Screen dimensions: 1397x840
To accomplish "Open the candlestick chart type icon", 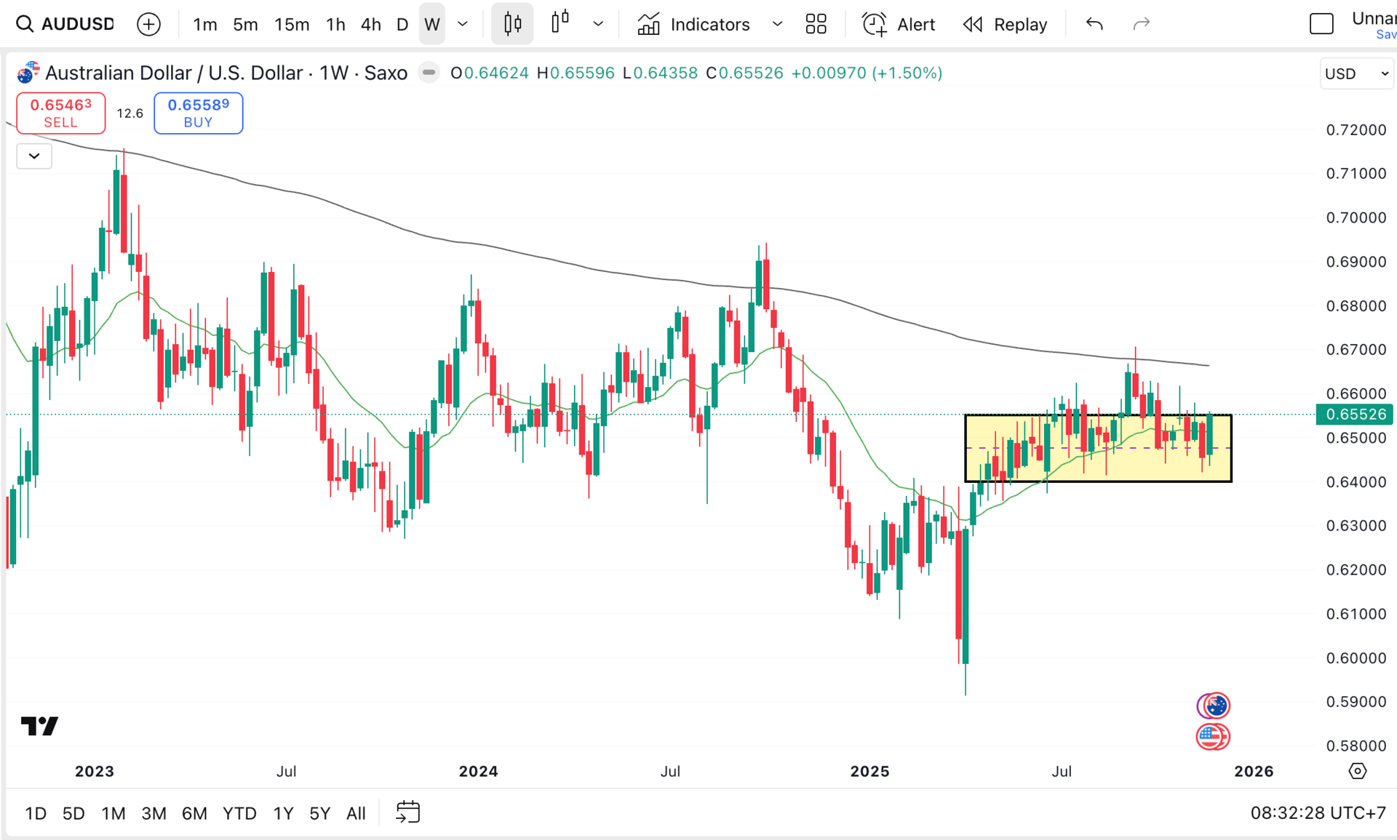I will click(x=512, y=24).
